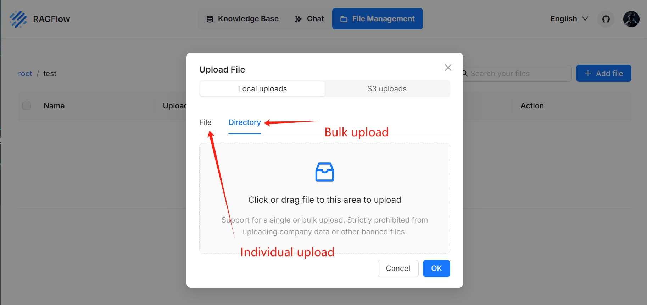Viewport: 647px width, 305px height.
Task: Toggle the select-all checkbox beside Name
Action: (x=27, y=105)
